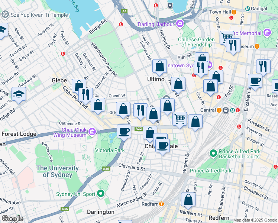Select the restaurant marker near Glebe Point Rd
This screenshot has width=278, height=223.
click(85, 94)
